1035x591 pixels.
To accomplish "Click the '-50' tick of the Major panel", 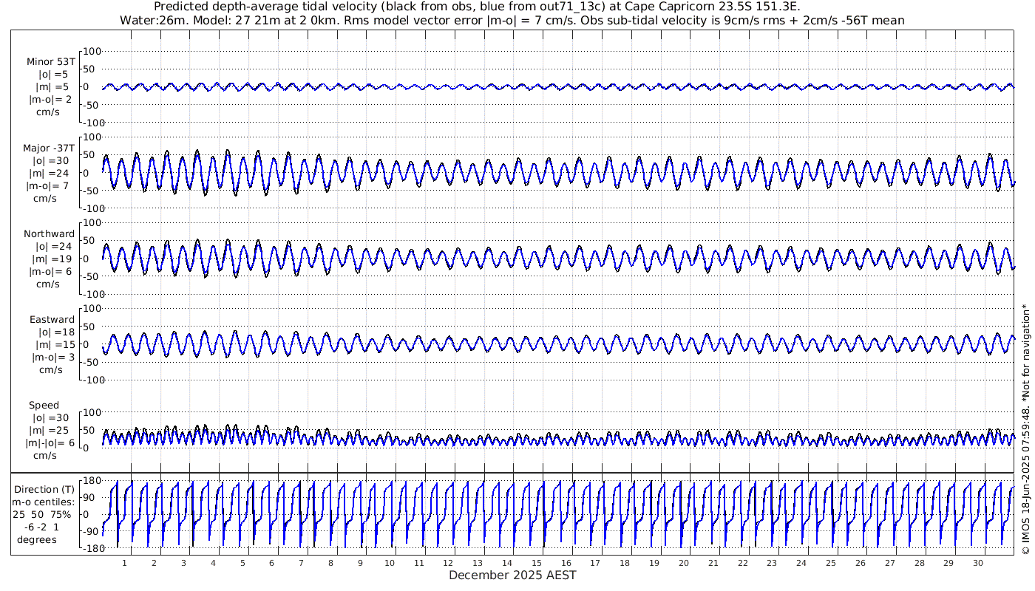I will click(x=92, y=191).
